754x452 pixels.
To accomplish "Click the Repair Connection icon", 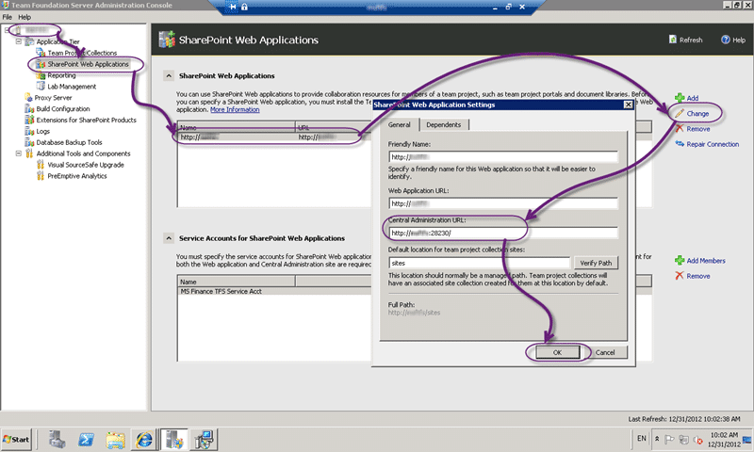I will click(680, 144).
